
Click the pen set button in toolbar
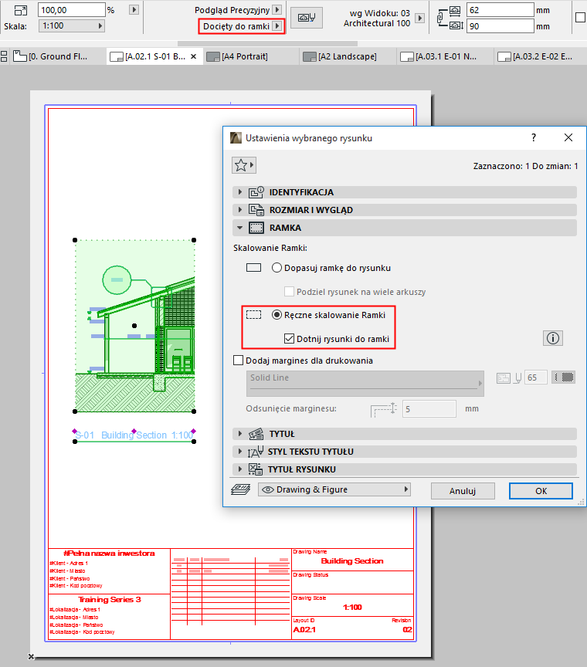coord(307,18)
